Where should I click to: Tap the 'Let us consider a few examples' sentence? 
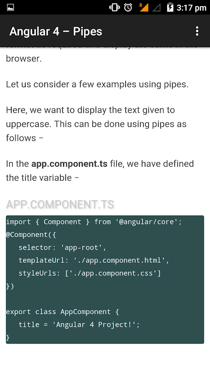(x=97, y=85)
